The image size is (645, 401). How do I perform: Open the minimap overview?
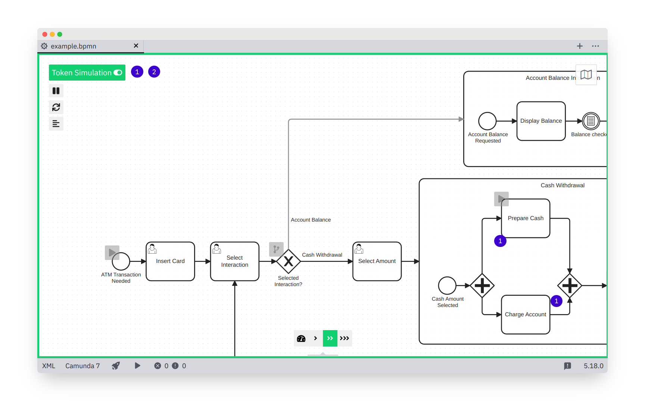[x=586, y=75]
